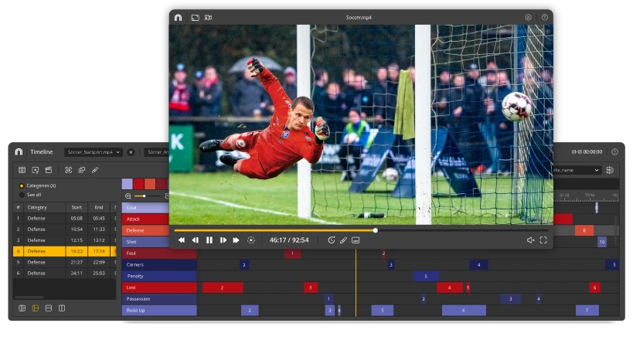The width and height of the screenshot is (633, 340).
Task: Click the camera icon in player header
Action: [x=208, y=17]
